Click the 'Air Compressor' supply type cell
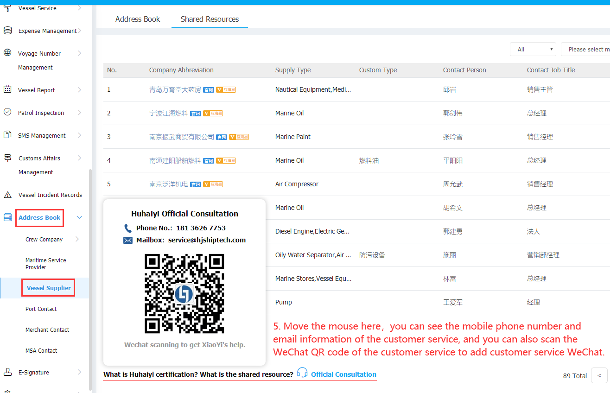 click(297, 184)
